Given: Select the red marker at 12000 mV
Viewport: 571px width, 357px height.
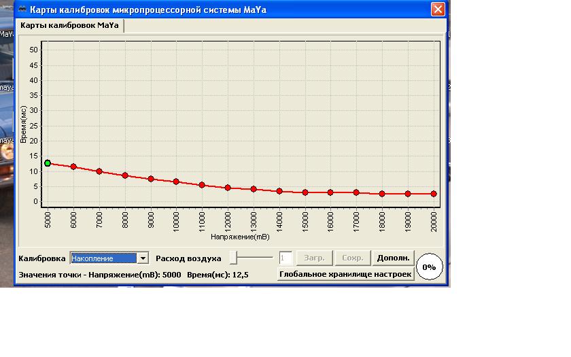Looking at the screenshot, I should (x=228, y=188).
